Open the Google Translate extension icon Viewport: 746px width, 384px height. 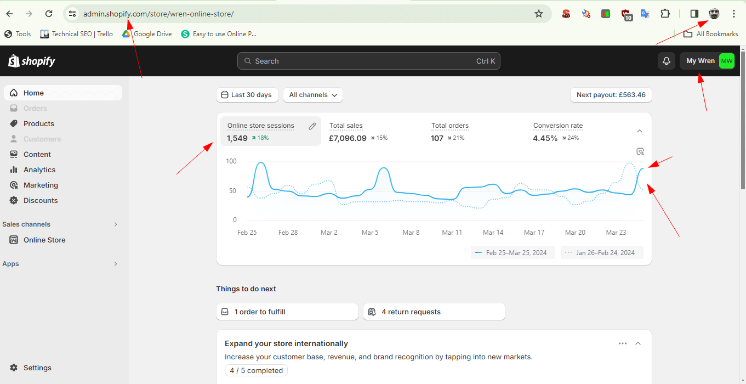(645, 14)
